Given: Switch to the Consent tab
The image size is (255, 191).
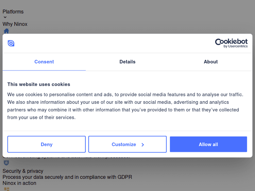Looking at the screenshot, I should coord(44,62).
